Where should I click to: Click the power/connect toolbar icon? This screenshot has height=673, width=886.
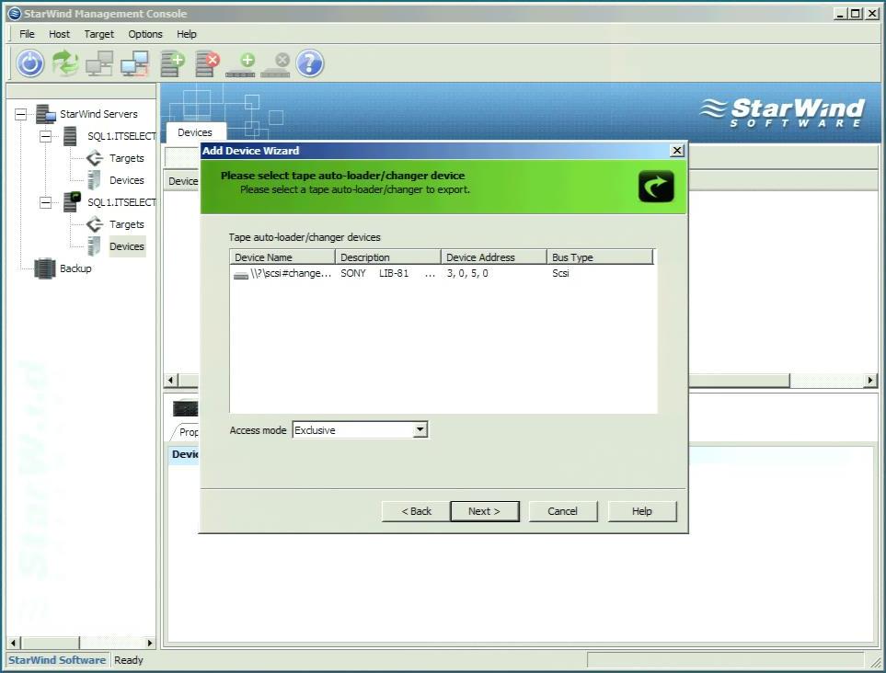click(x=30, y=63)
